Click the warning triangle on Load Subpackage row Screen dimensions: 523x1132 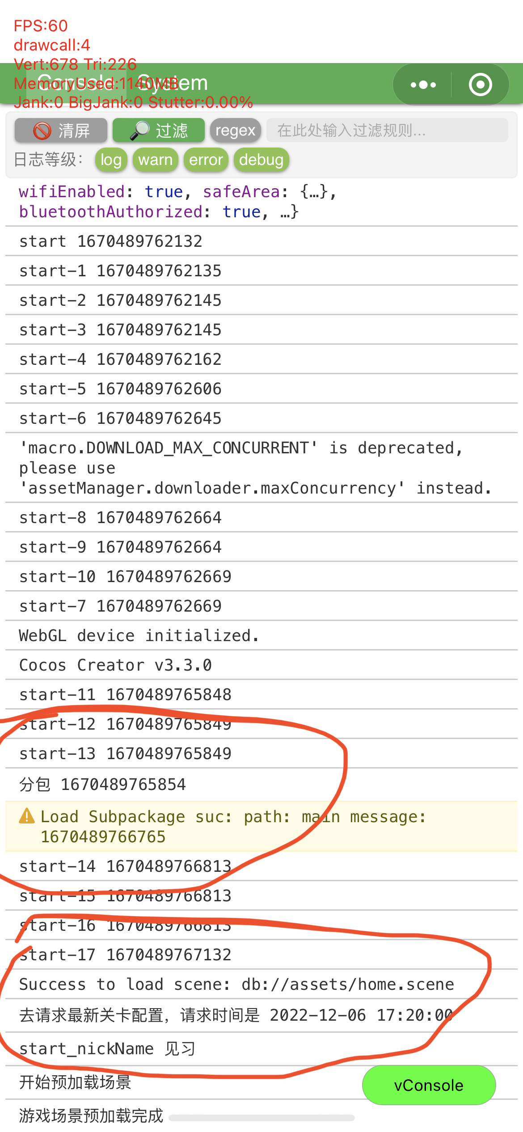pyautogui.click(x=27, y=816)
